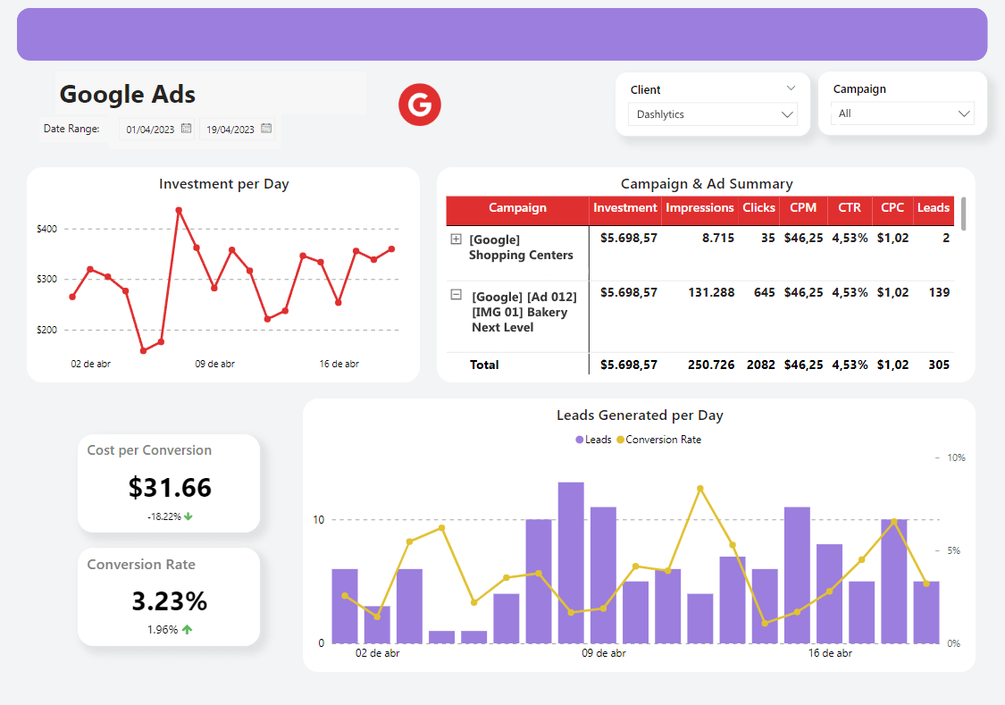Click the tallest purple Leads bar
Image resolution: width=1005 pixels, height=705 pixels.
[x=571, y=562]
